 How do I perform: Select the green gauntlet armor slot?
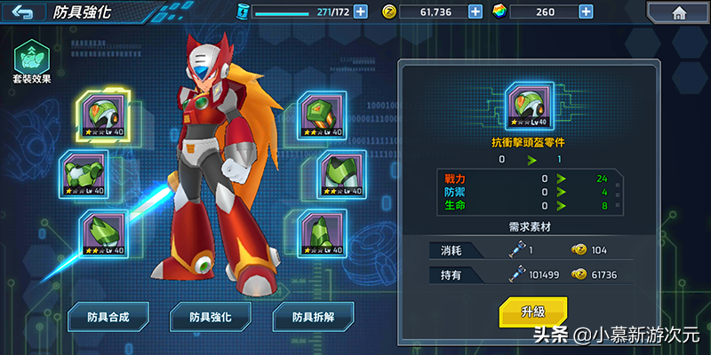322,115
